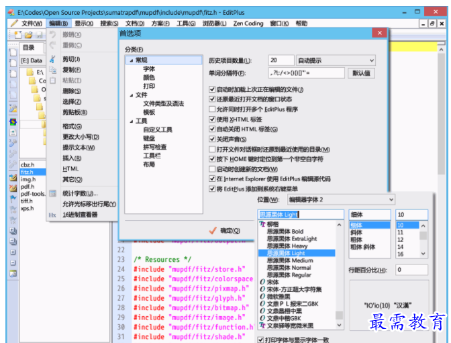Open the Zen Coding menu
The height and width of the screenshot is (343, 451).
(248, 23)
